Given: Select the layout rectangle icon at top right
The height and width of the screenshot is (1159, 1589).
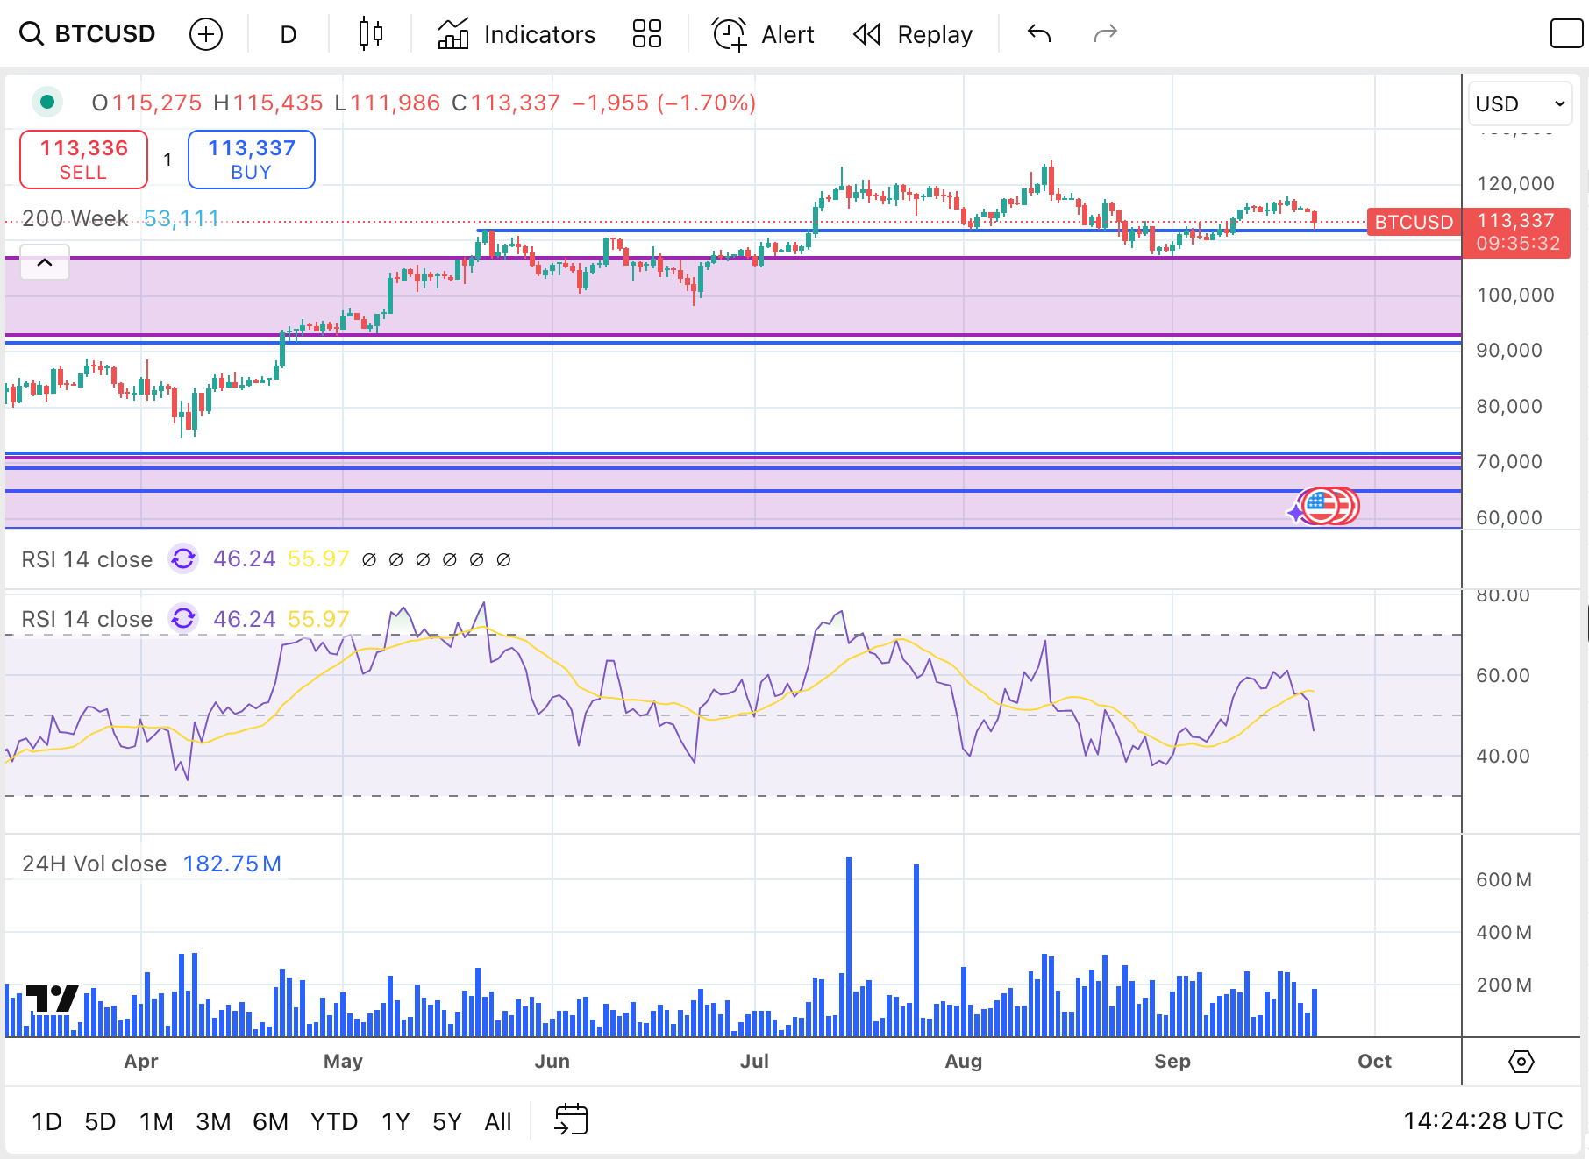Looking at the screenshot, I should [x=1566, y=34].
